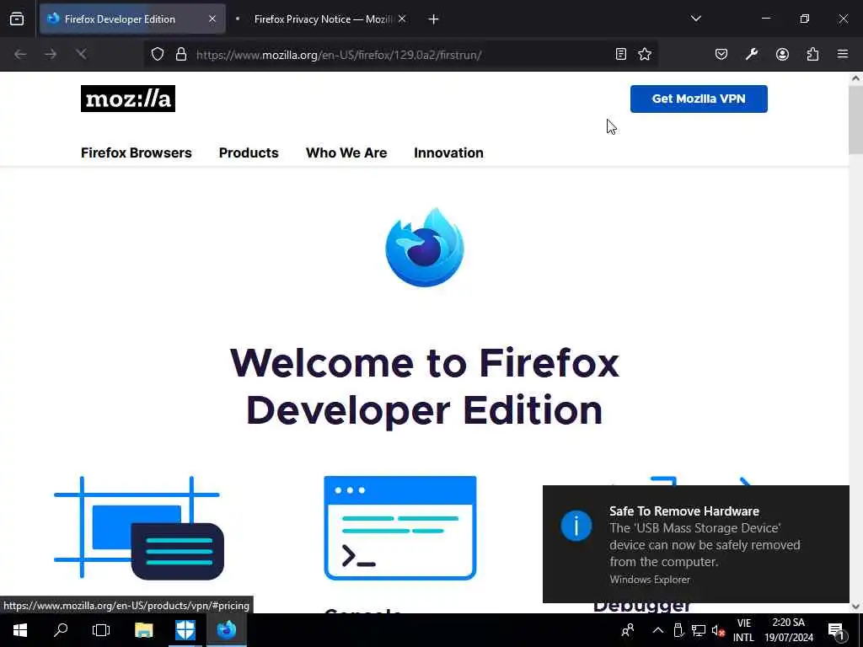Go back with the back arrow
Viewport: 863px width, 647px height.
coord(20,55)
